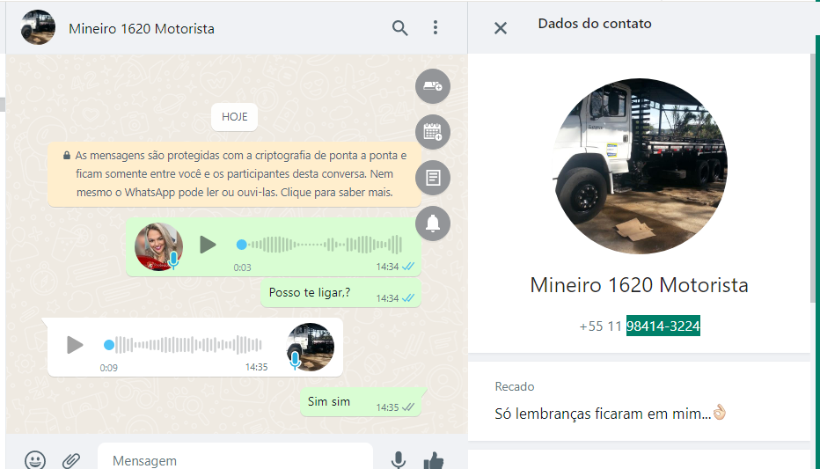Open the emoji picker
The height and width of the screenshot is (469, 820).
[x=35, y=459]
